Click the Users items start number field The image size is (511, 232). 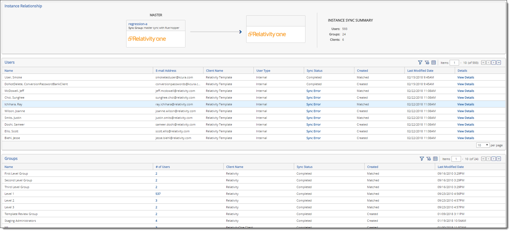click(454, 63)
